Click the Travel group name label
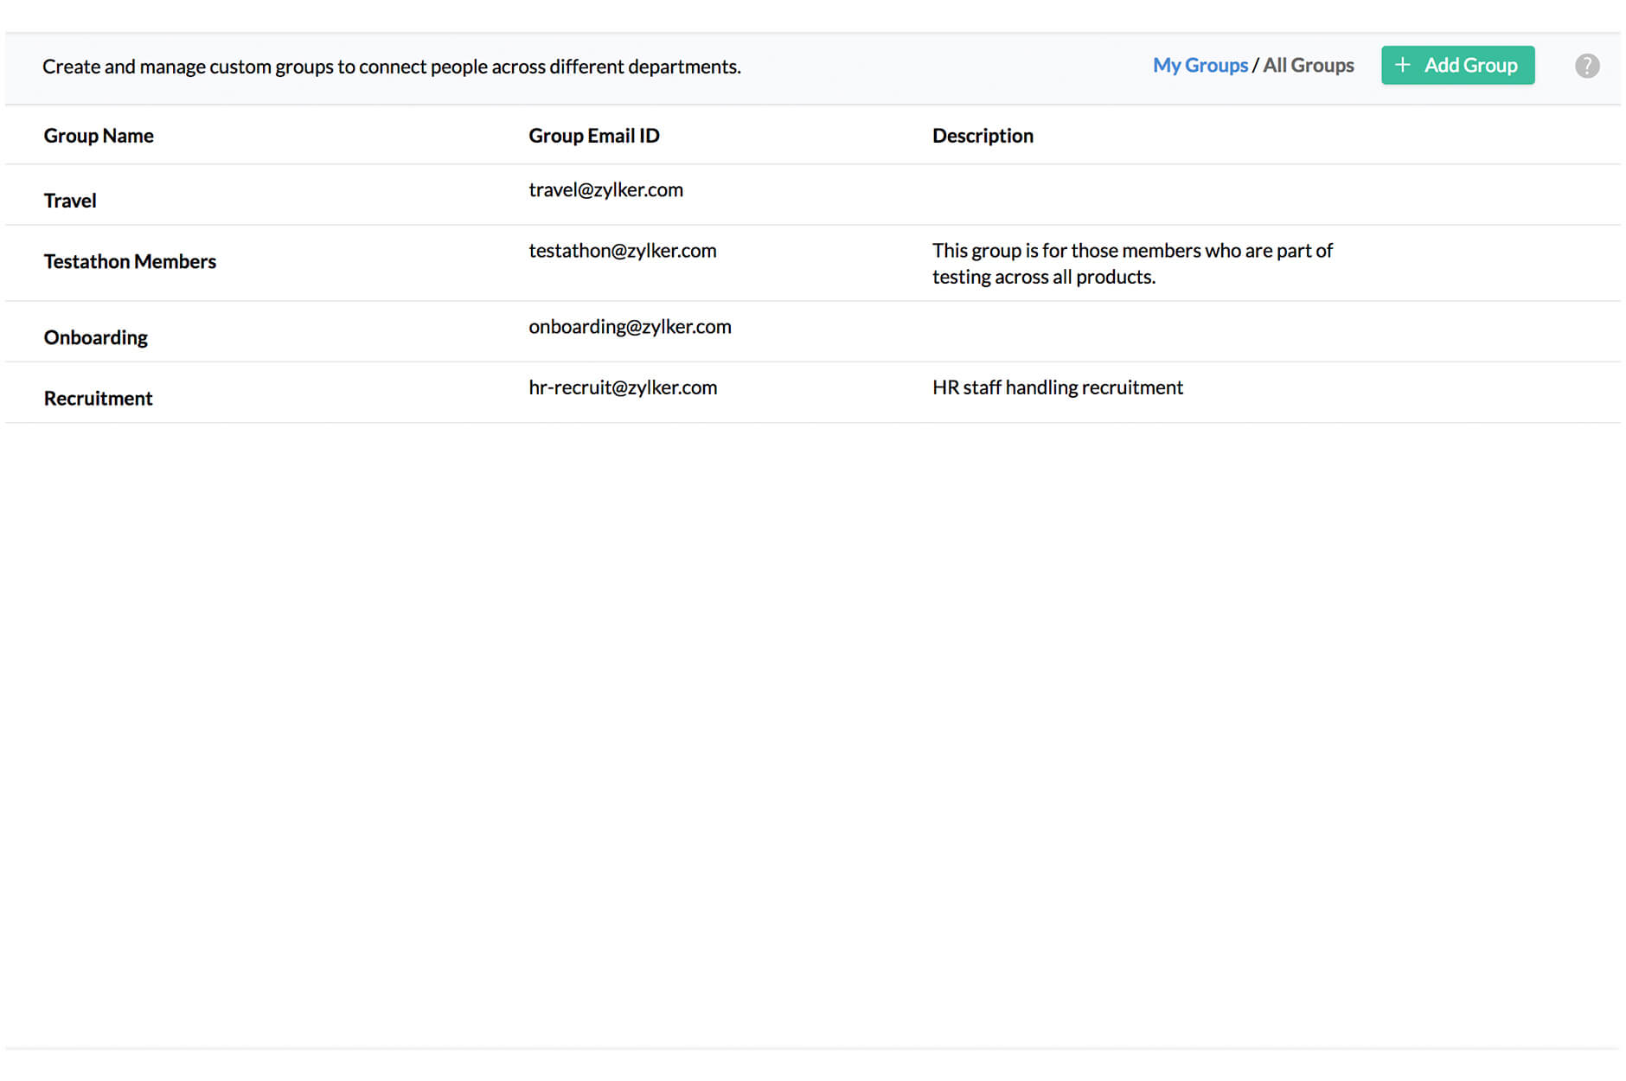The width and height of the screenshot is (1626, 1081). 69,200
